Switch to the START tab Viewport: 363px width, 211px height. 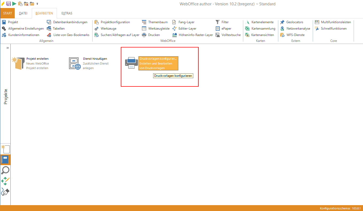(7, 13)
